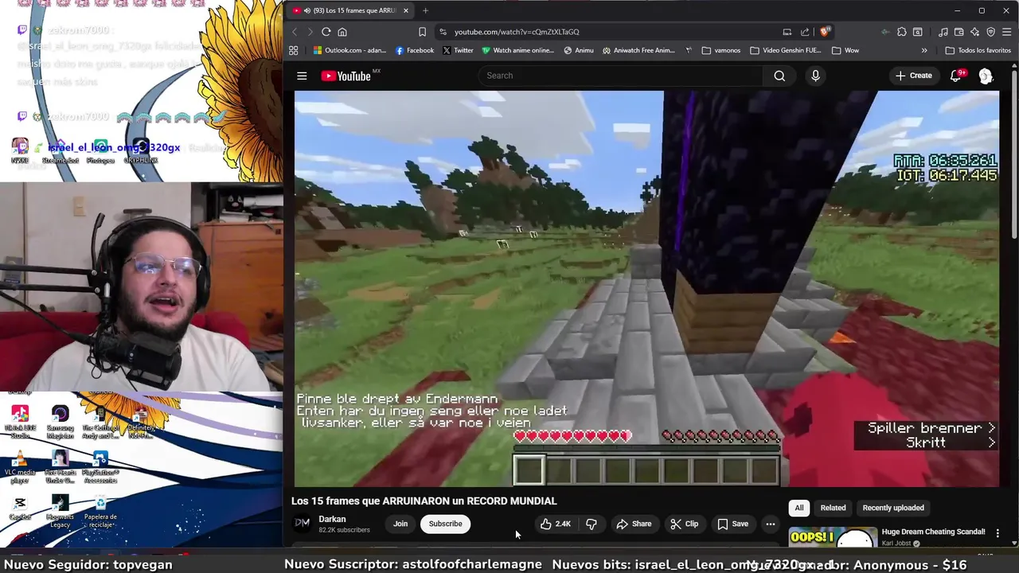Select the Related filter chip
This screenshot has height=573, width=1019.
click(833, 508)
